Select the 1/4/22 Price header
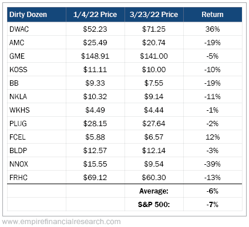Viewport: 249px width, 227px height. click(95, 15)
